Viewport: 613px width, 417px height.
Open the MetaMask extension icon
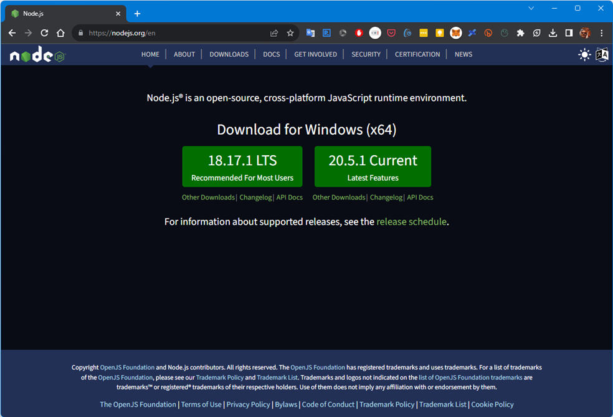point(455,33)
